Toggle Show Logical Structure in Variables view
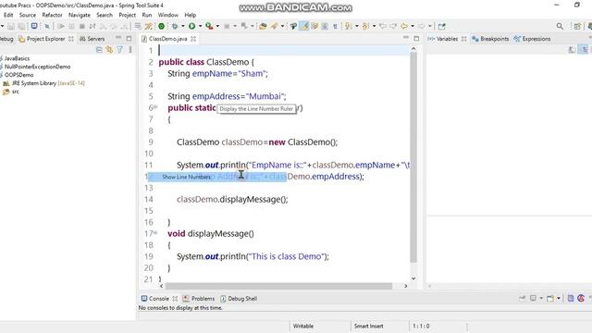592x333 pixels. point(584,49)
